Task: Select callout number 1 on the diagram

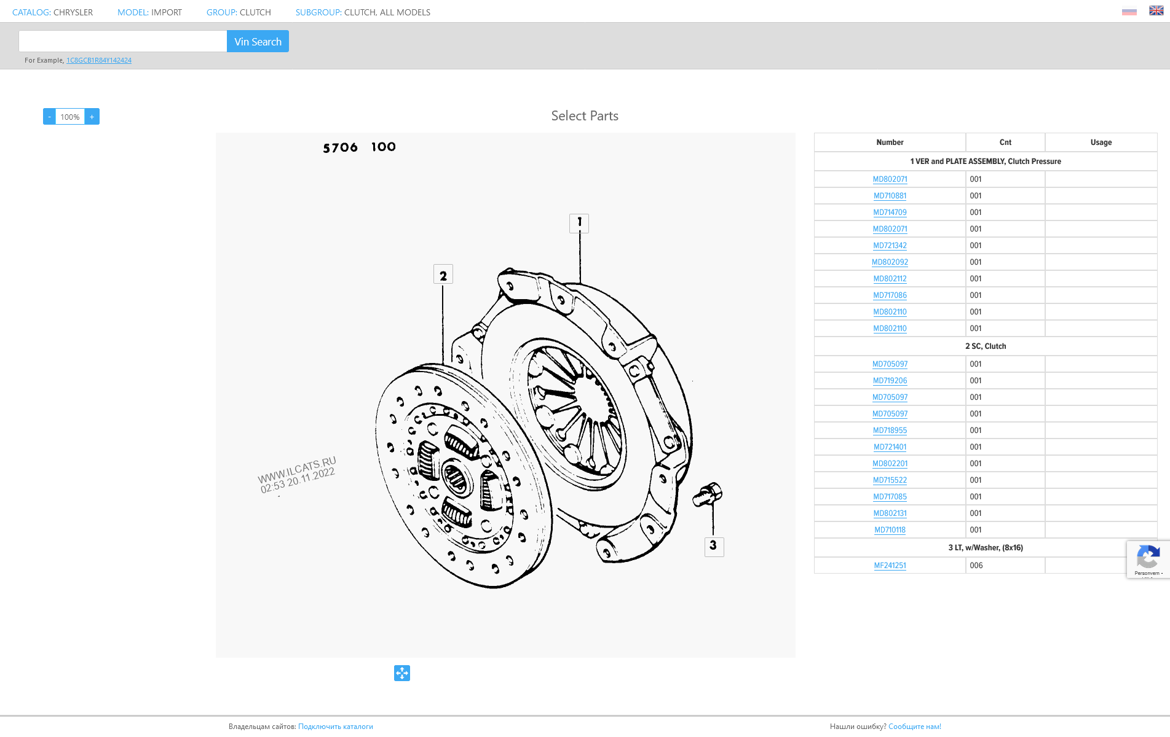Action: (579, 223)
